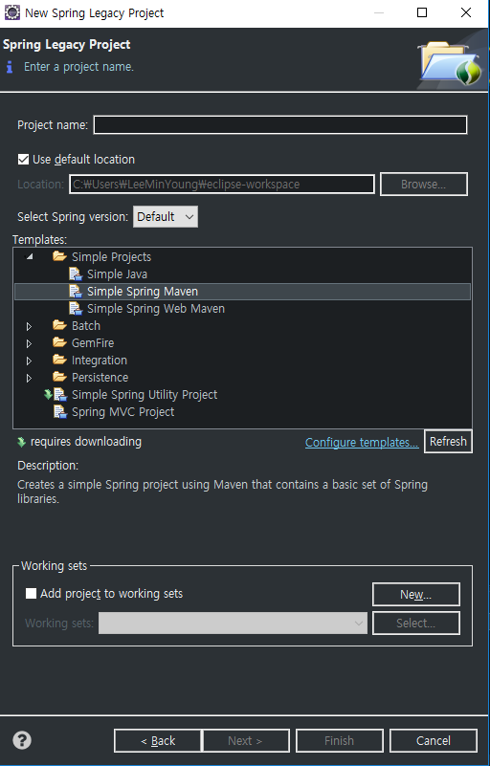Click the Browse... button

pyautogui.click(x=424, y=185)
